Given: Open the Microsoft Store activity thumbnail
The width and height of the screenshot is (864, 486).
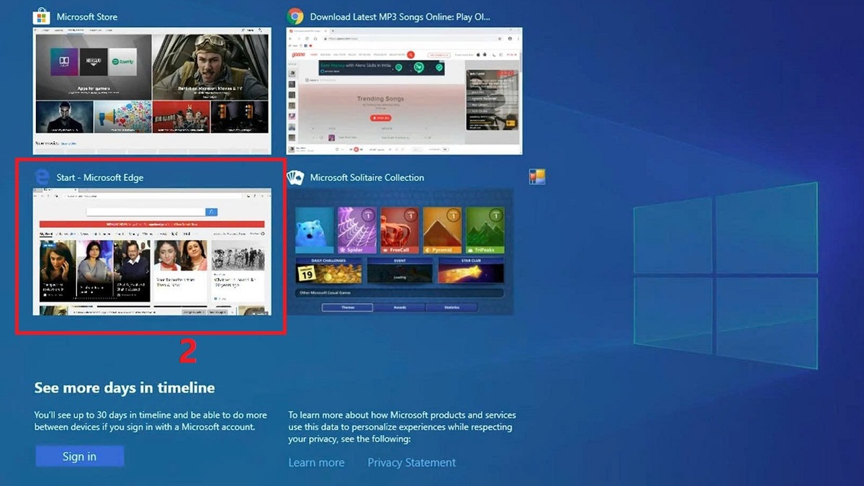Looking at the screenshot, I should (x=152, y=91).
